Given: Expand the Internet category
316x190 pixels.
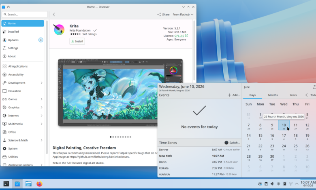Looking at the screenshot, I should (x=41, y=116).
